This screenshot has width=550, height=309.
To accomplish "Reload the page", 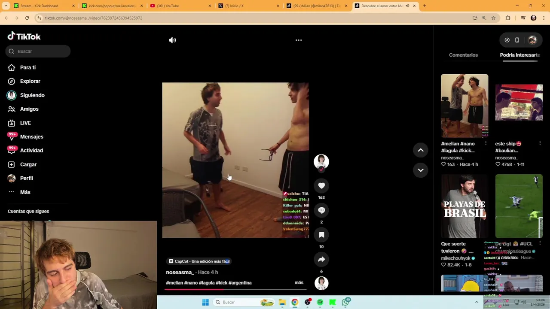I will point(27,18).
